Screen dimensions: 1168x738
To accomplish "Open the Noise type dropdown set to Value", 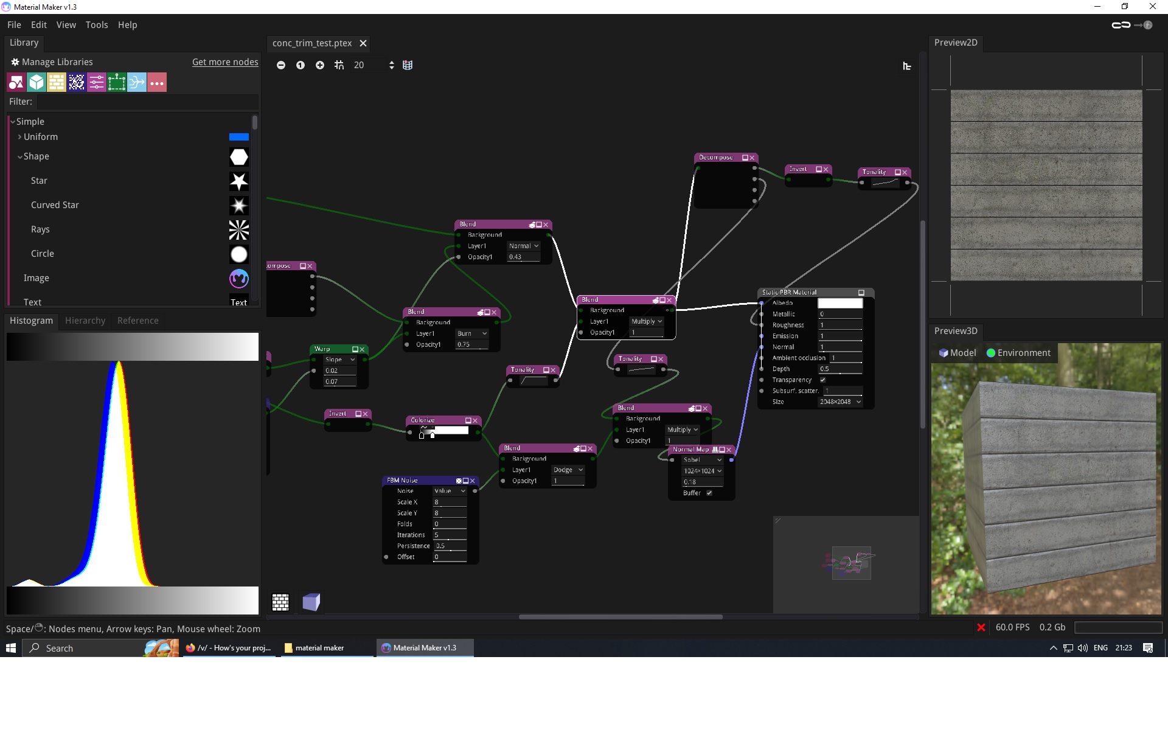I will [x=449, y=491].
